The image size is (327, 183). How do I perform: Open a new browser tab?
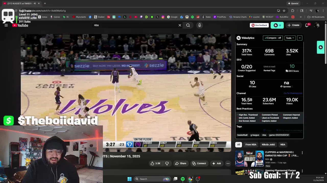pyautogui.click(x=45, y=4)
